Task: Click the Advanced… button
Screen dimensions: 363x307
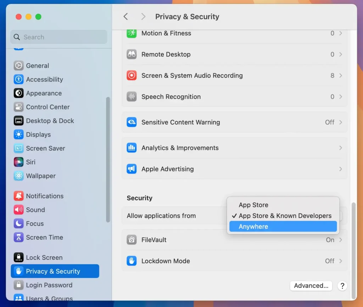Action: (x=311, y=286)
